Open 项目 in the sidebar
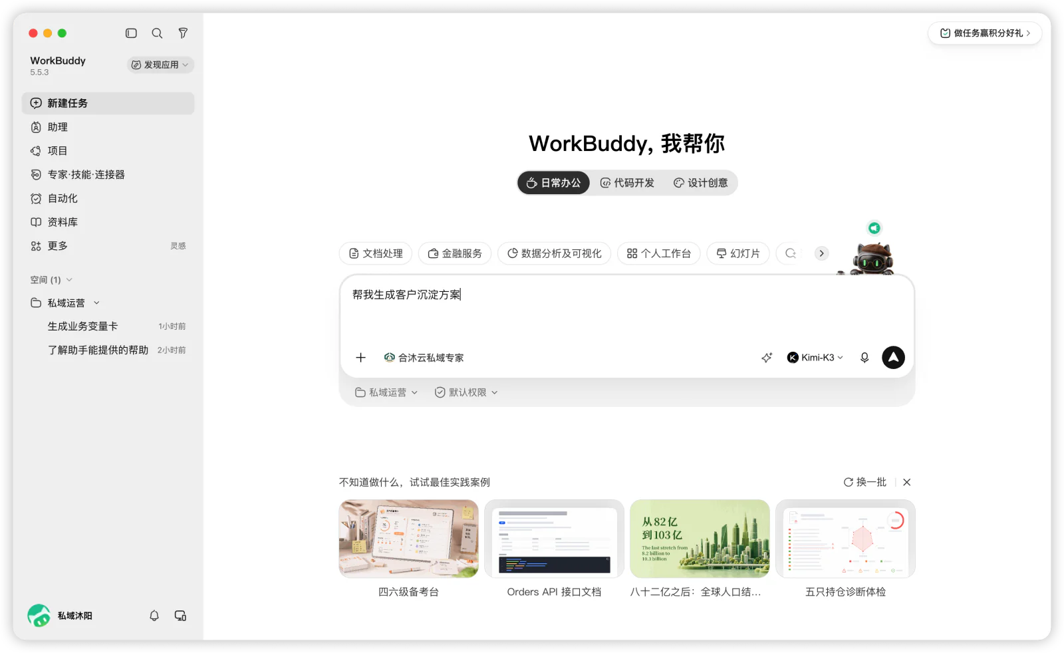 click(108, 151)
